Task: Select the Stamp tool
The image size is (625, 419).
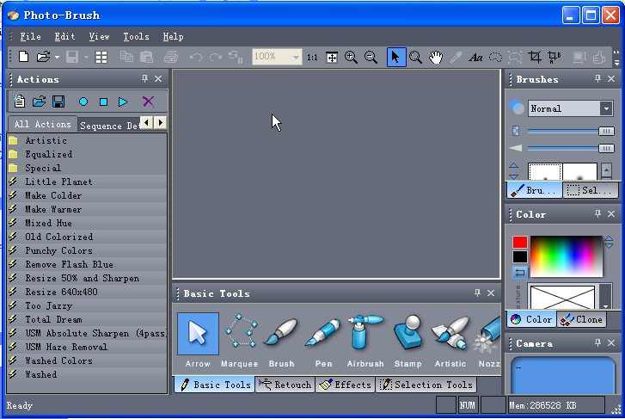Action: click(x=407, y=341)
